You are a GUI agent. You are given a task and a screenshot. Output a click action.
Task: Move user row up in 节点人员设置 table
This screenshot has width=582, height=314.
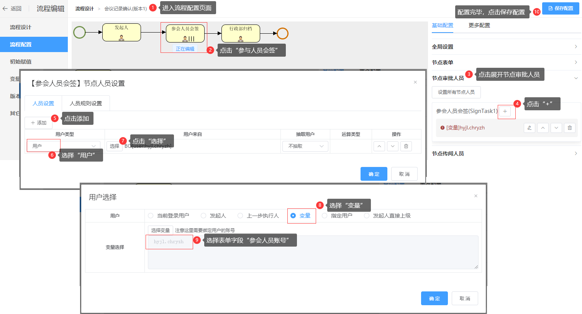[x=379, y=146]
